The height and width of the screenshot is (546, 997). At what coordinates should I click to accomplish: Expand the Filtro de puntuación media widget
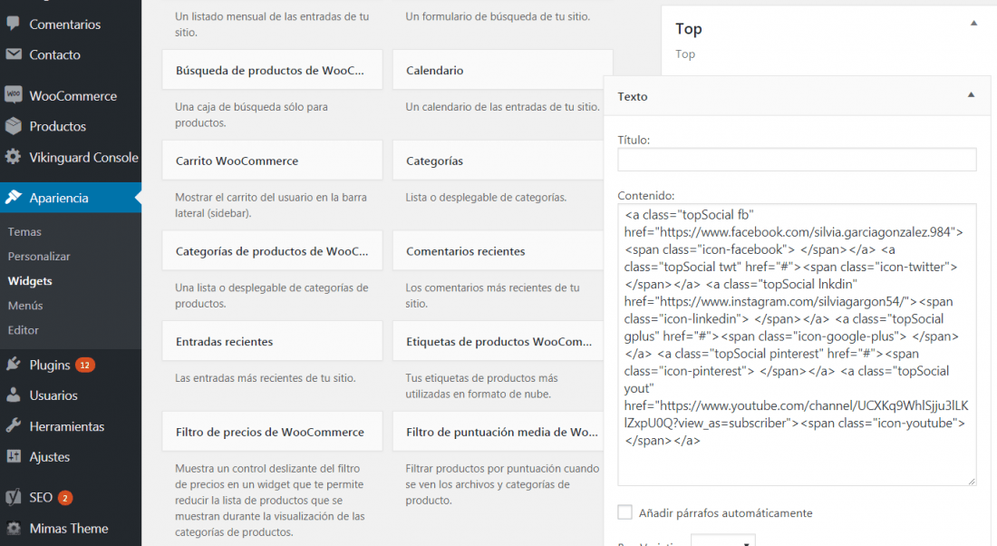498,432
